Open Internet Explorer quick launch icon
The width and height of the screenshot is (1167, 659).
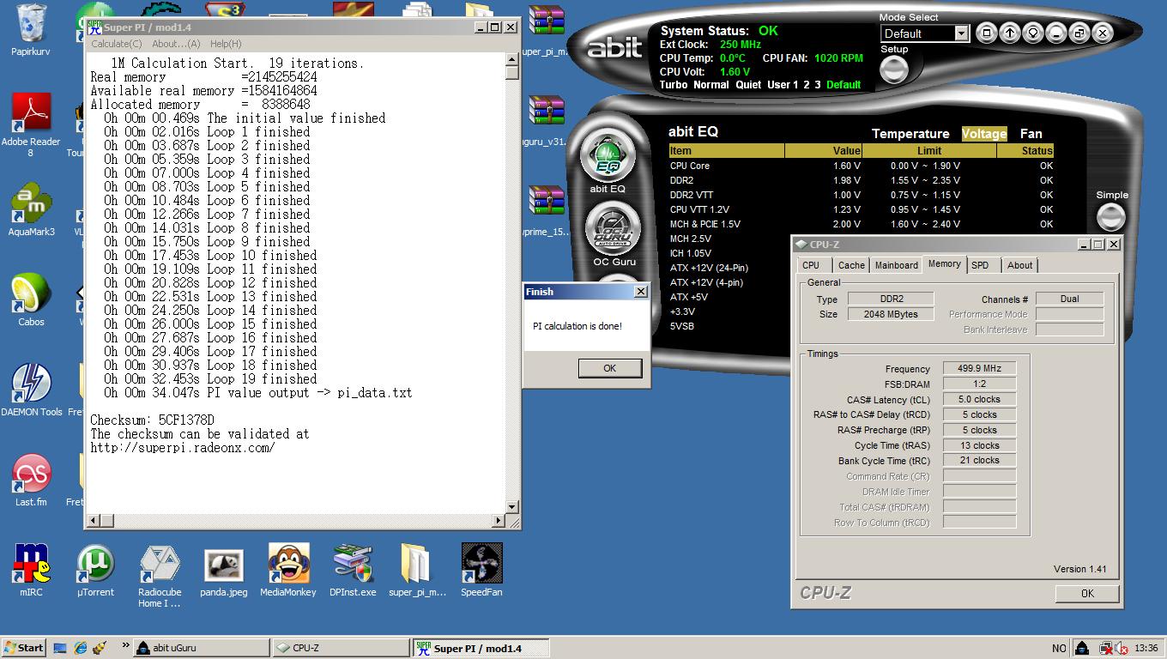81,648
